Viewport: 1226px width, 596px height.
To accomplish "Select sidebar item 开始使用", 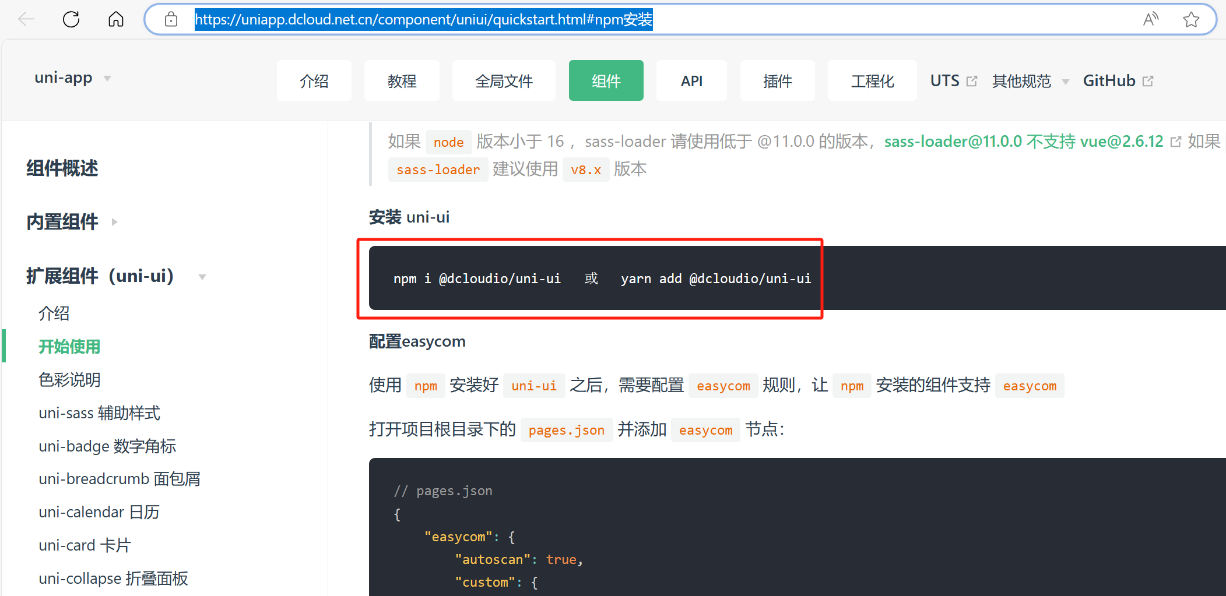I will click(x=69, y=347).
